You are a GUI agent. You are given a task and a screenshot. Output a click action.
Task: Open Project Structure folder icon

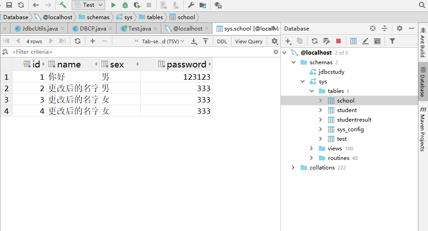coord(203,5)
